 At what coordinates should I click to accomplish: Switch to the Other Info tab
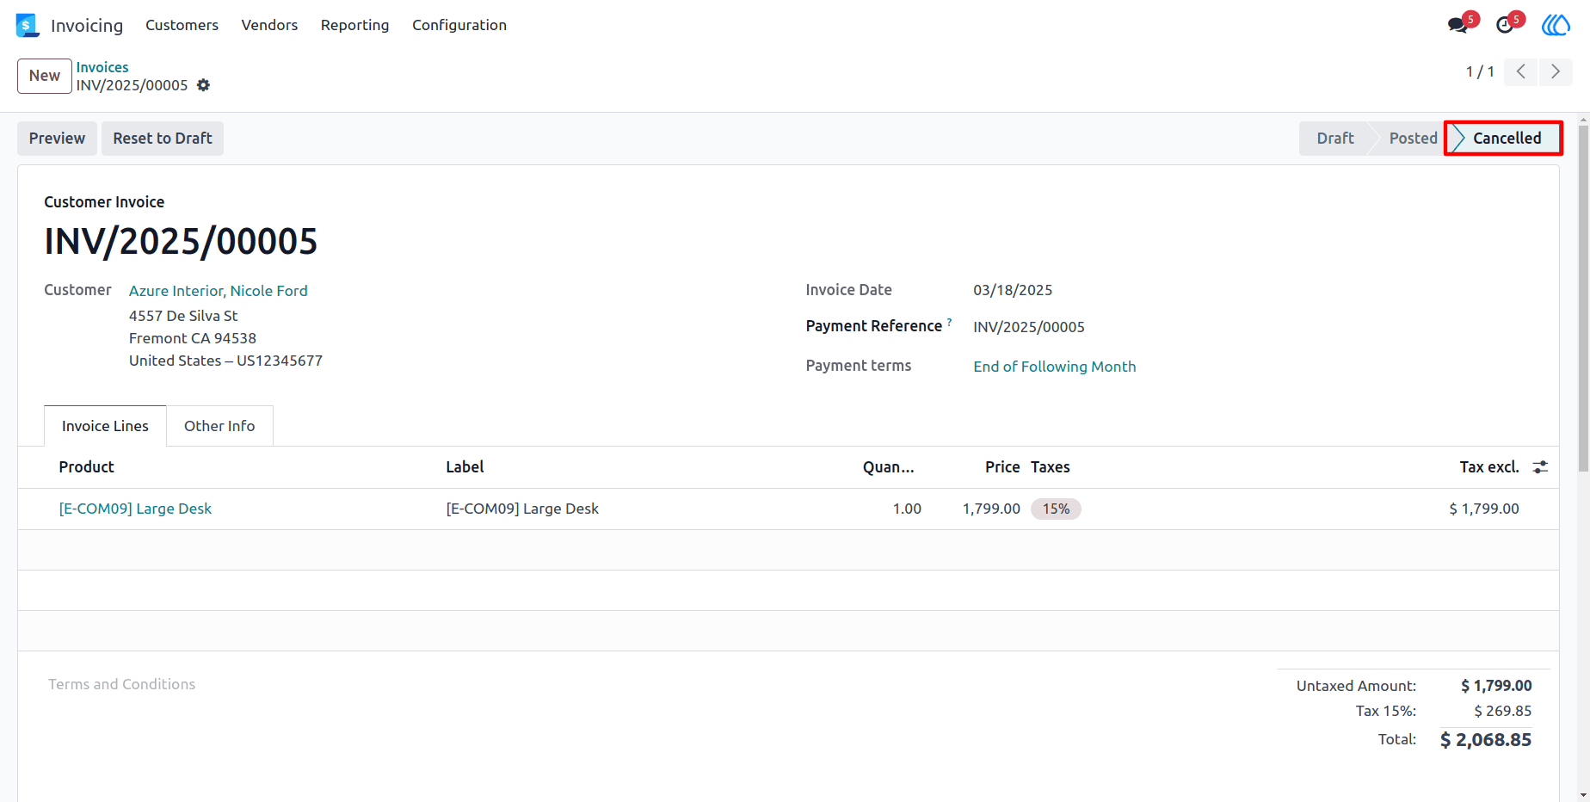tap(219, 426)
